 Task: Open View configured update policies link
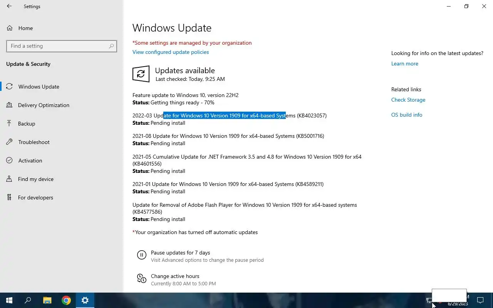coord(171,52)
